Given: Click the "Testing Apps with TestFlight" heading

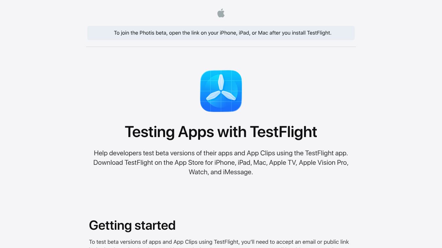Looking at the screenshot, I should [221, 132].
